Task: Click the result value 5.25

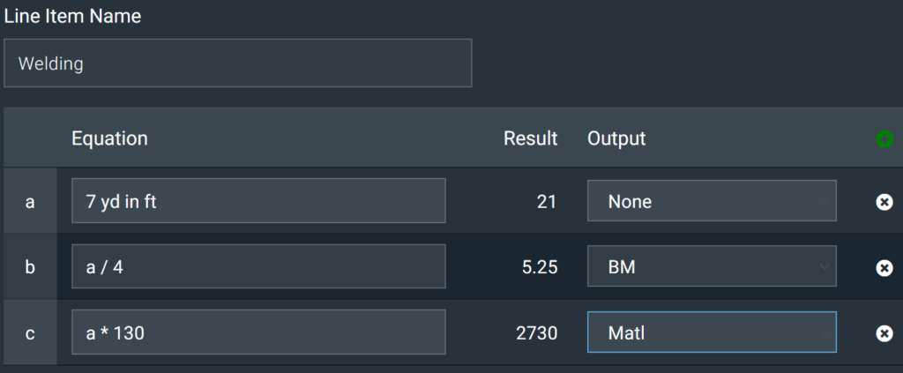Action: [539, 267]
